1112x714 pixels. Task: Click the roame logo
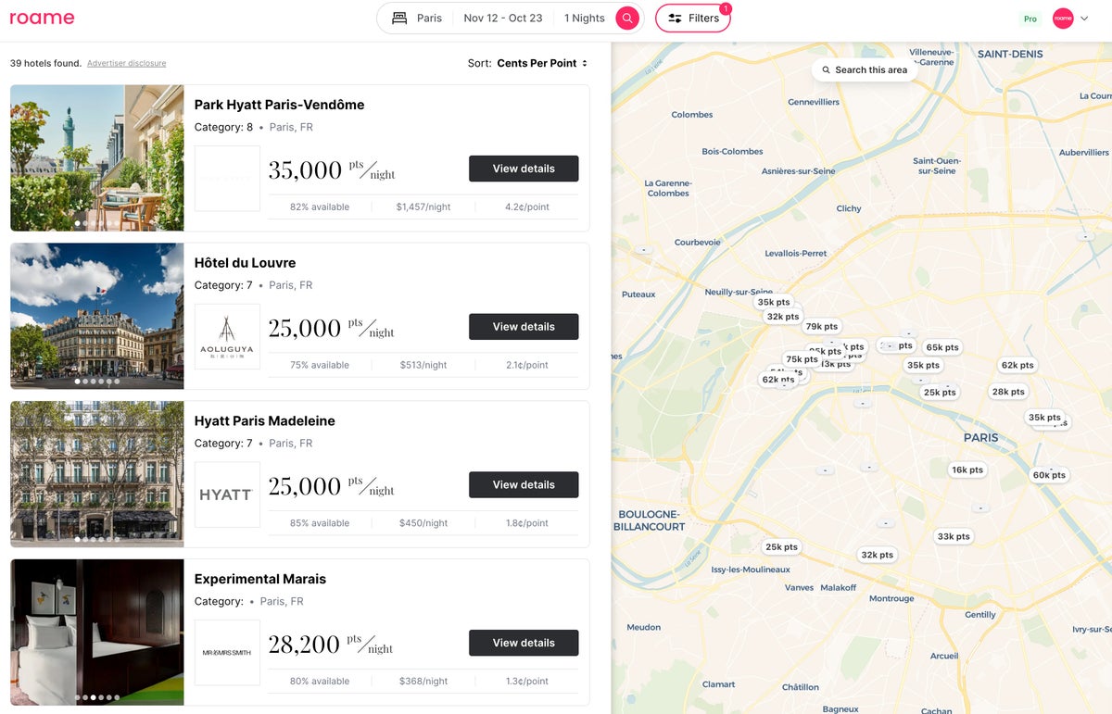pyautogui.click(x=43, y=17)
